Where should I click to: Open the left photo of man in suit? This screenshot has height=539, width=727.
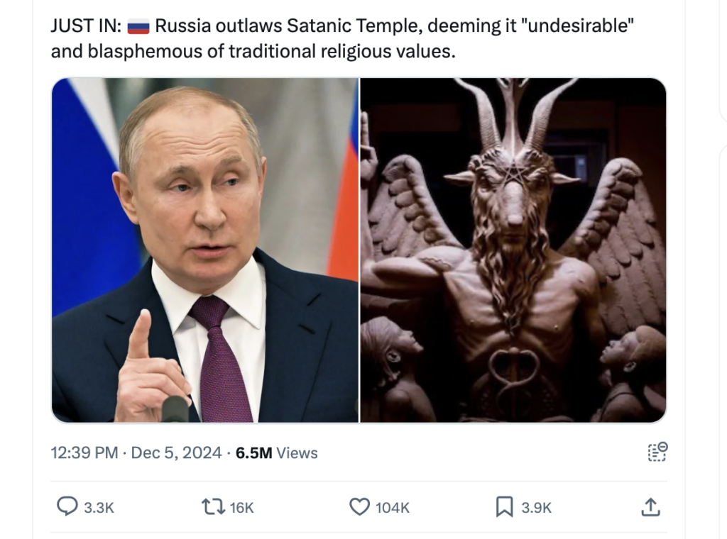coord(205,250)
